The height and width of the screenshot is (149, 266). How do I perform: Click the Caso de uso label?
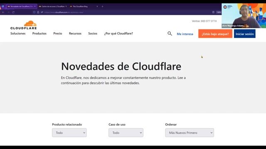point(117,125)
